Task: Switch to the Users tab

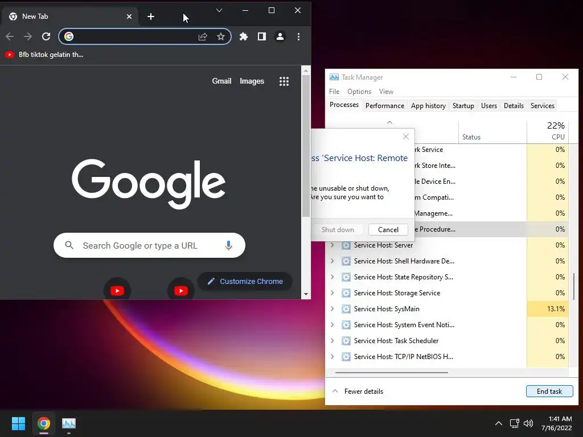Action: point(489,105)
